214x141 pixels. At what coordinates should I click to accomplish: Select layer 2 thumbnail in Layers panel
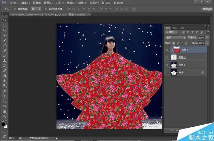tap(173, 57)
